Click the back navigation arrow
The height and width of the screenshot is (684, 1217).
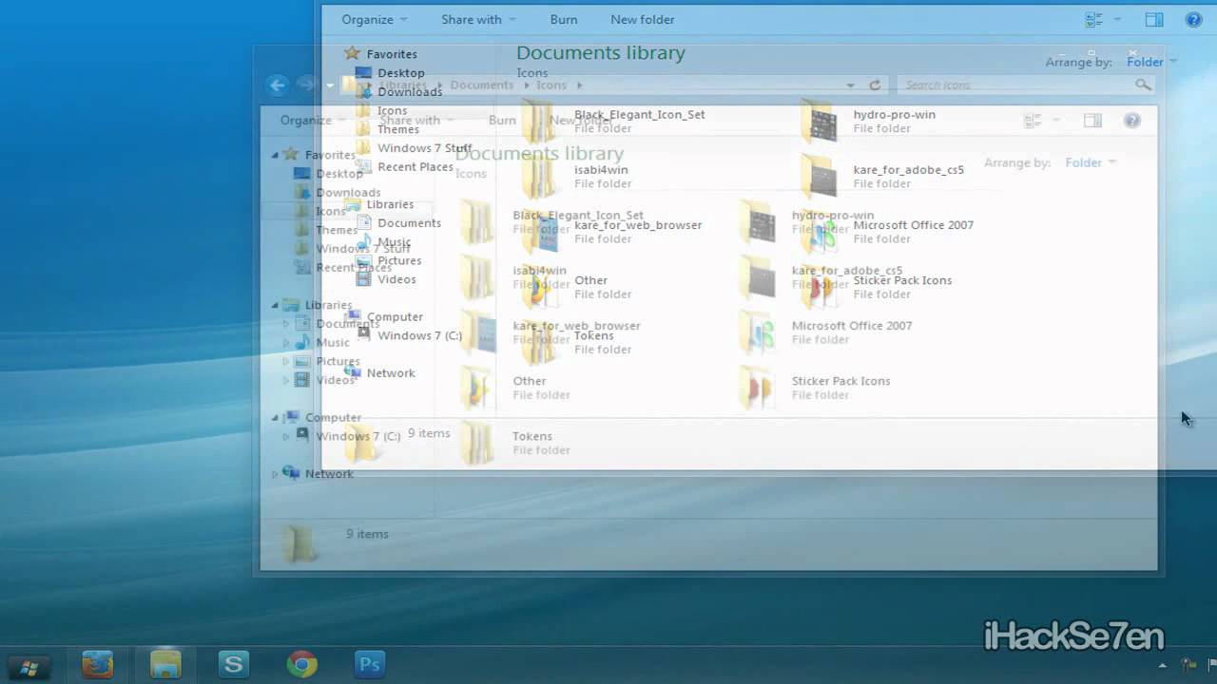(277, 85)
